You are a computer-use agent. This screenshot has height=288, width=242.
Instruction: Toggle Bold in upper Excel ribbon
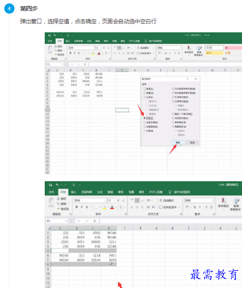pyautogui.click(x=70, y=53)
